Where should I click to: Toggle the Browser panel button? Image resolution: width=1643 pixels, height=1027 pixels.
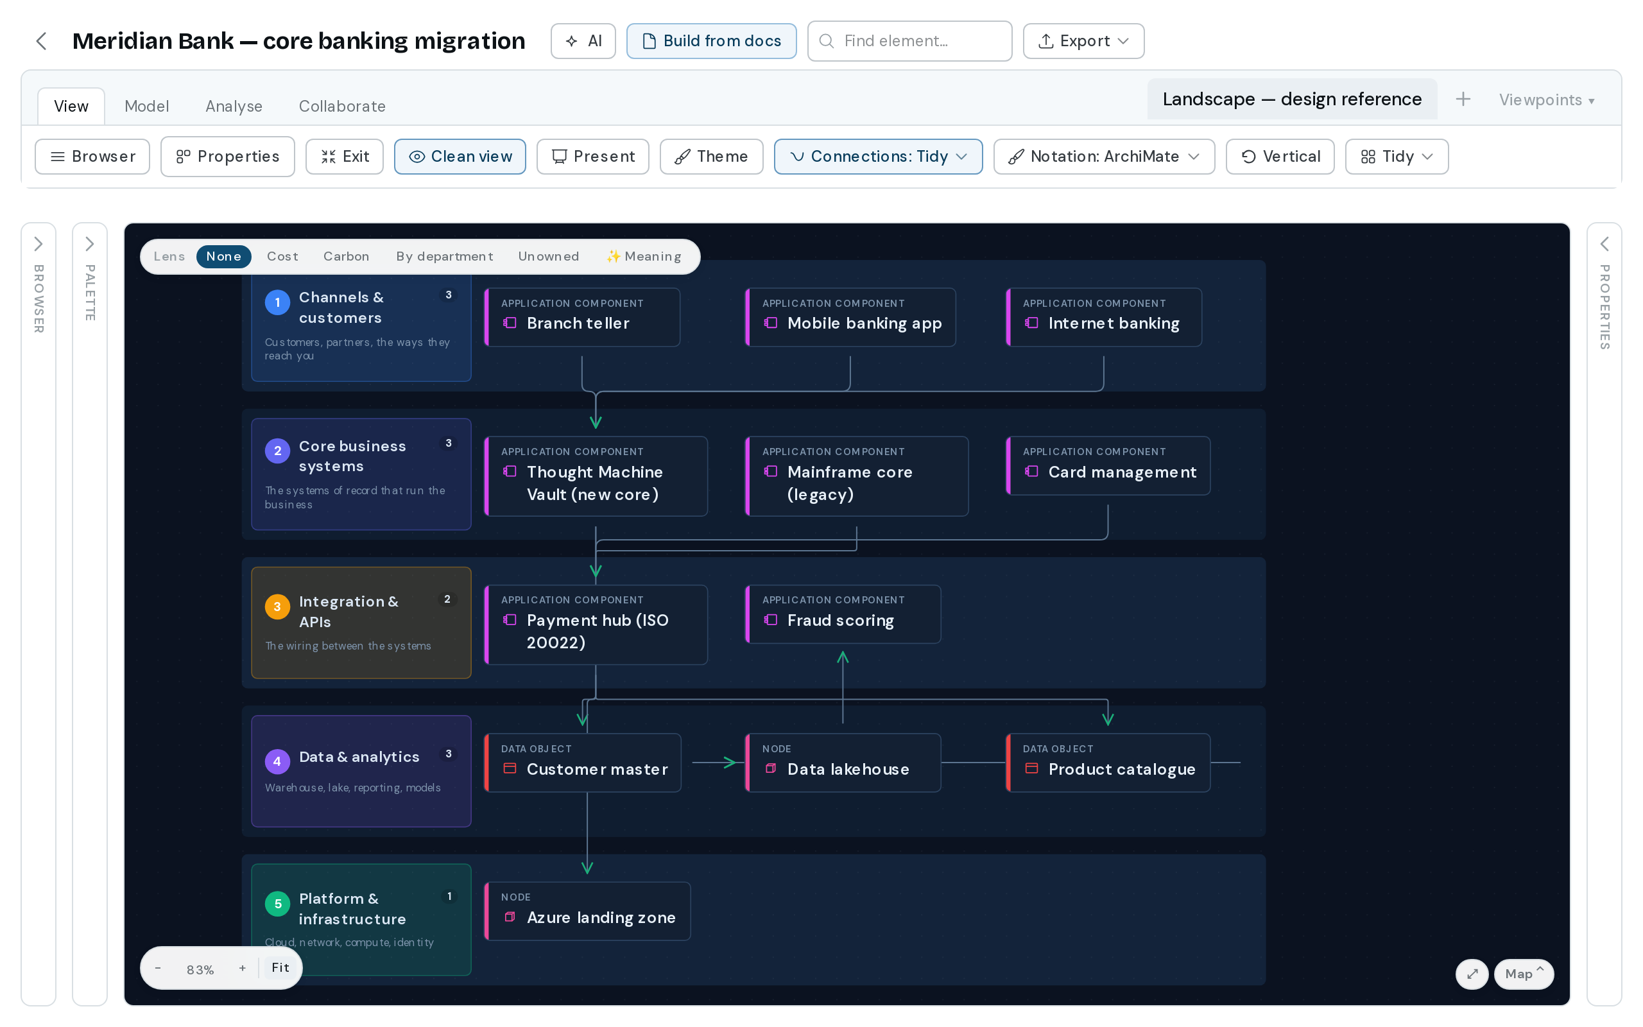pyautogui.click(x=92, y=156)
